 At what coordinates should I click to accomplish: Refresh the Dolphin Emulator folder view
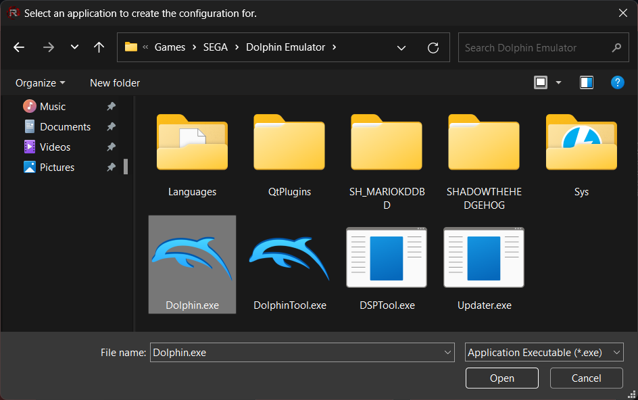(433, 47)
